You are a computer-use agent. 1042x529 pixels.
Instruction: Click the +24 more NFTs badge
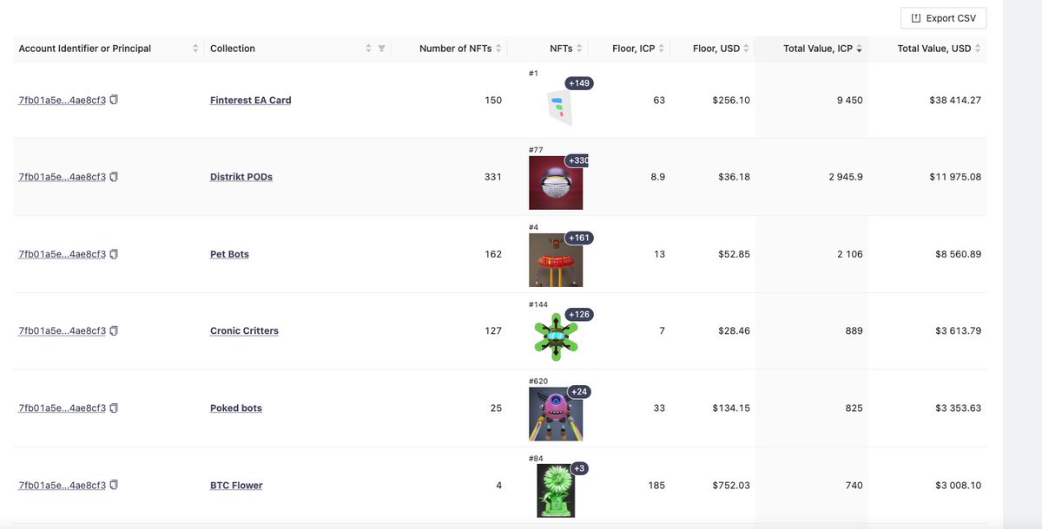579,391
